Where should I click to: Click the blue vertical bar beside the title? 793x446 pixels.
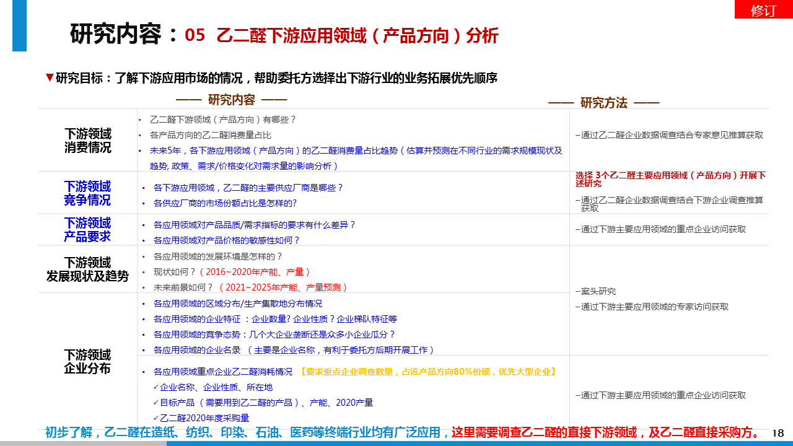tap(19, 26)
